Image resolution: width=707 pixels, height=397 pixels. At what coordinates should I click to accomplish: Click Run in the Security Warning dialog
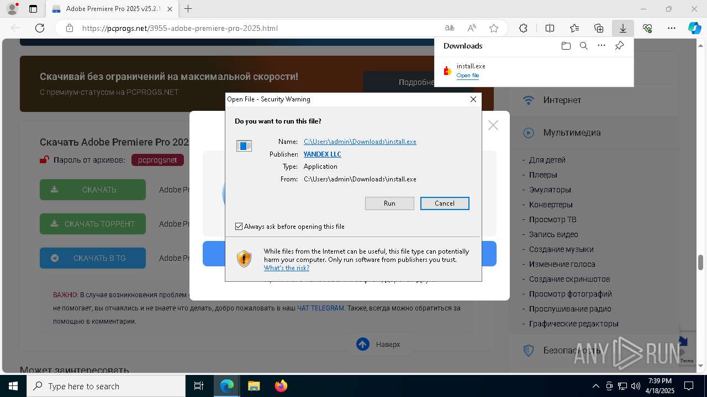(389, 203)
